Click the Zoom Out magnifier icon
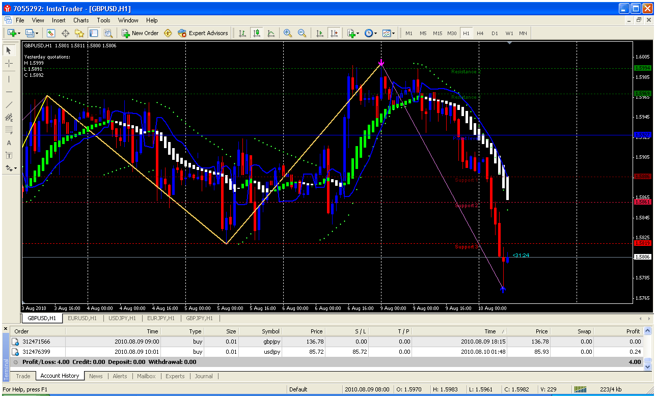The width and height of the screenshot is (656, 396). (x=302, y=33)
